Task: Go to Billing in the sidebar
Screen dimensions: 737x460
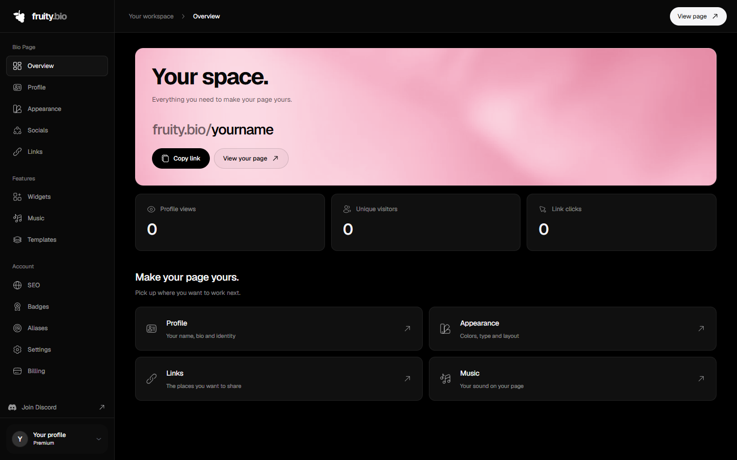Action: [57, 371]
